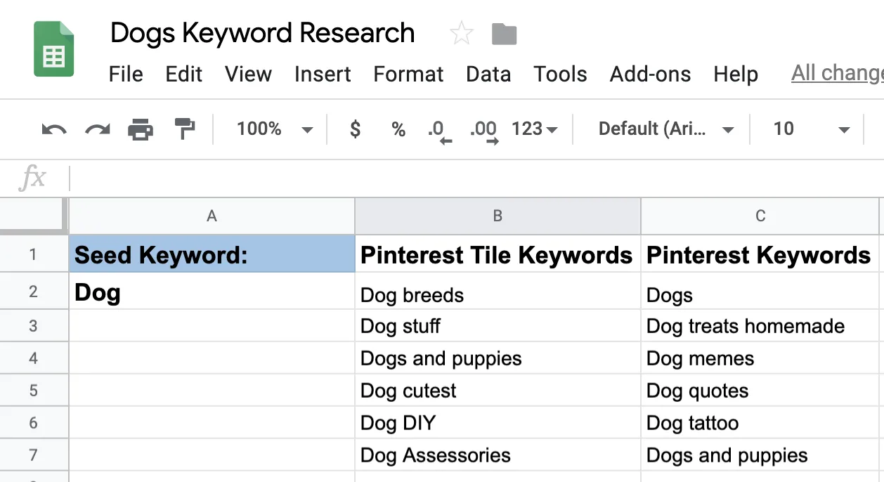Select row 5 header

click(x=34, y=391)
